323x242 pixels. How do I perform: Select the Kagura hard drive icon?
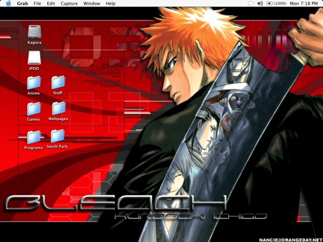34,32
